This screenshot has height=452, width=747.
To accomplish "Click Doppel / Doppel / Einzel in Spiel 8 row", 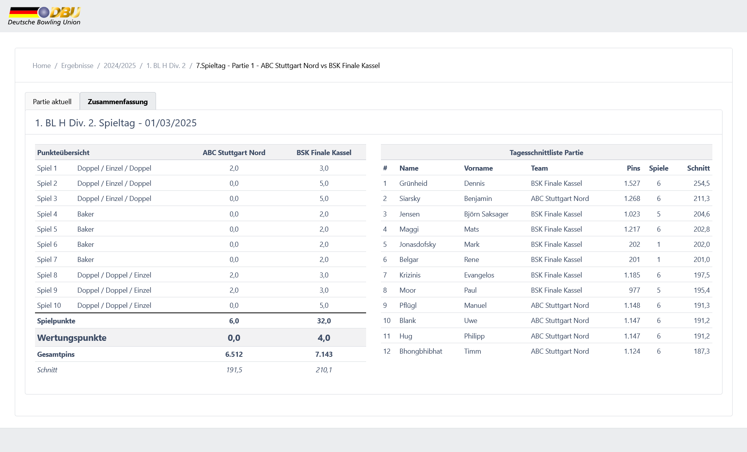I will tap(114, 275).
